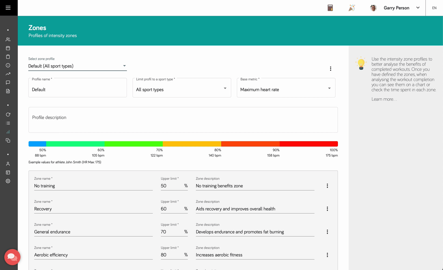Click the settings gear icon in the sidebar
Screen dimensions: 443x270
8,181
